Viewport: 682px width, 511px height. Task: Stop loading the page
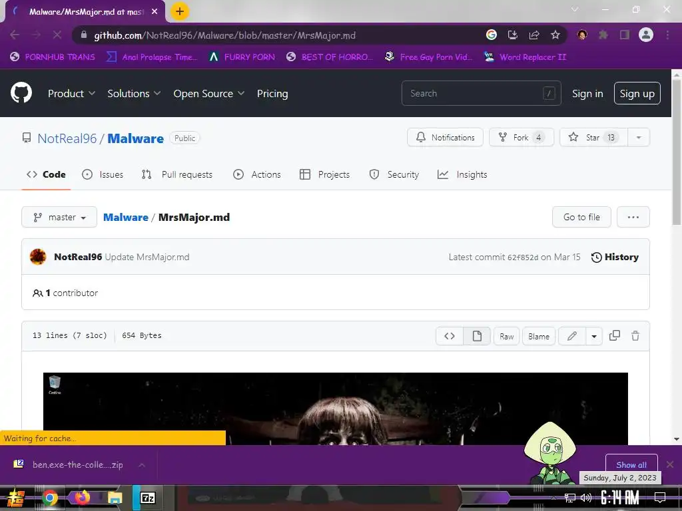(x=57, y=35)
